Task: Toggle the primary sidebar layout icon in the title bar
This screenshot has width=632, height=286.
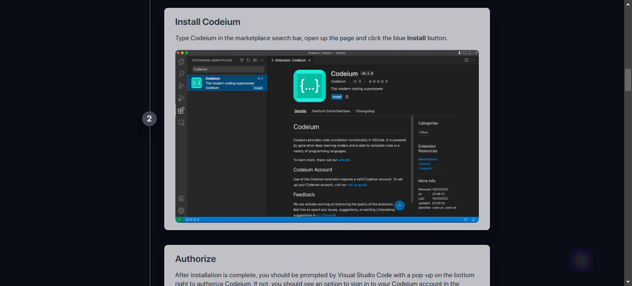Action: pyautogui.click(x=460, y=53)
